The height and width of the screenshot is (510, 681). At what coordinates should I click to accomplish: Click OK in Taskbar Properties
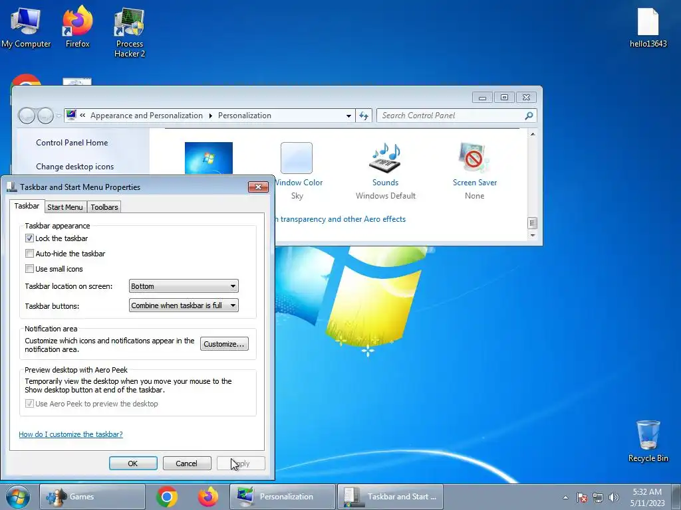pyautogui.click(x=133, y=463)
